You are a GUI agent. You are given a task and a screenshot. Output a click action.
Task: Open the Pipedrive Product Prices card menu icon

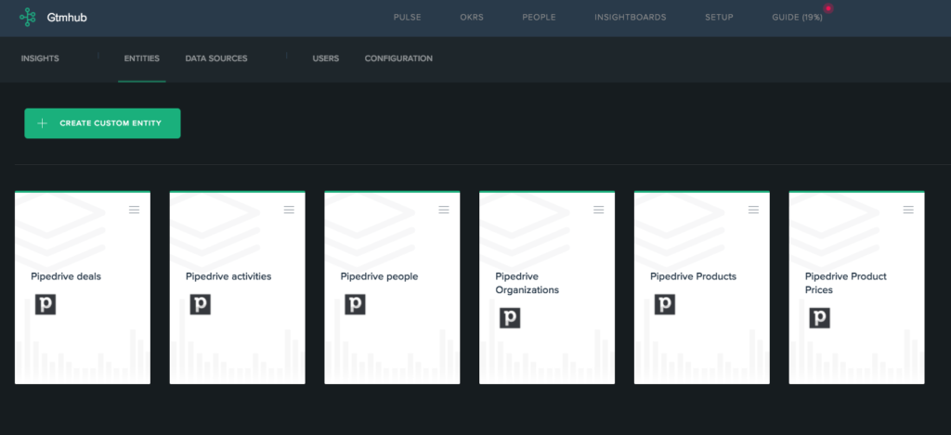pyautogui.click(x=908, y=210)
